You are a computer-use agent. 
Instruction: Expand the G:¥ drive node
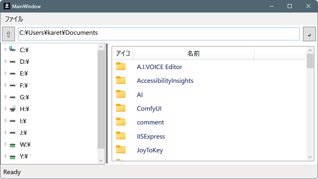click(x=6, y=97)
